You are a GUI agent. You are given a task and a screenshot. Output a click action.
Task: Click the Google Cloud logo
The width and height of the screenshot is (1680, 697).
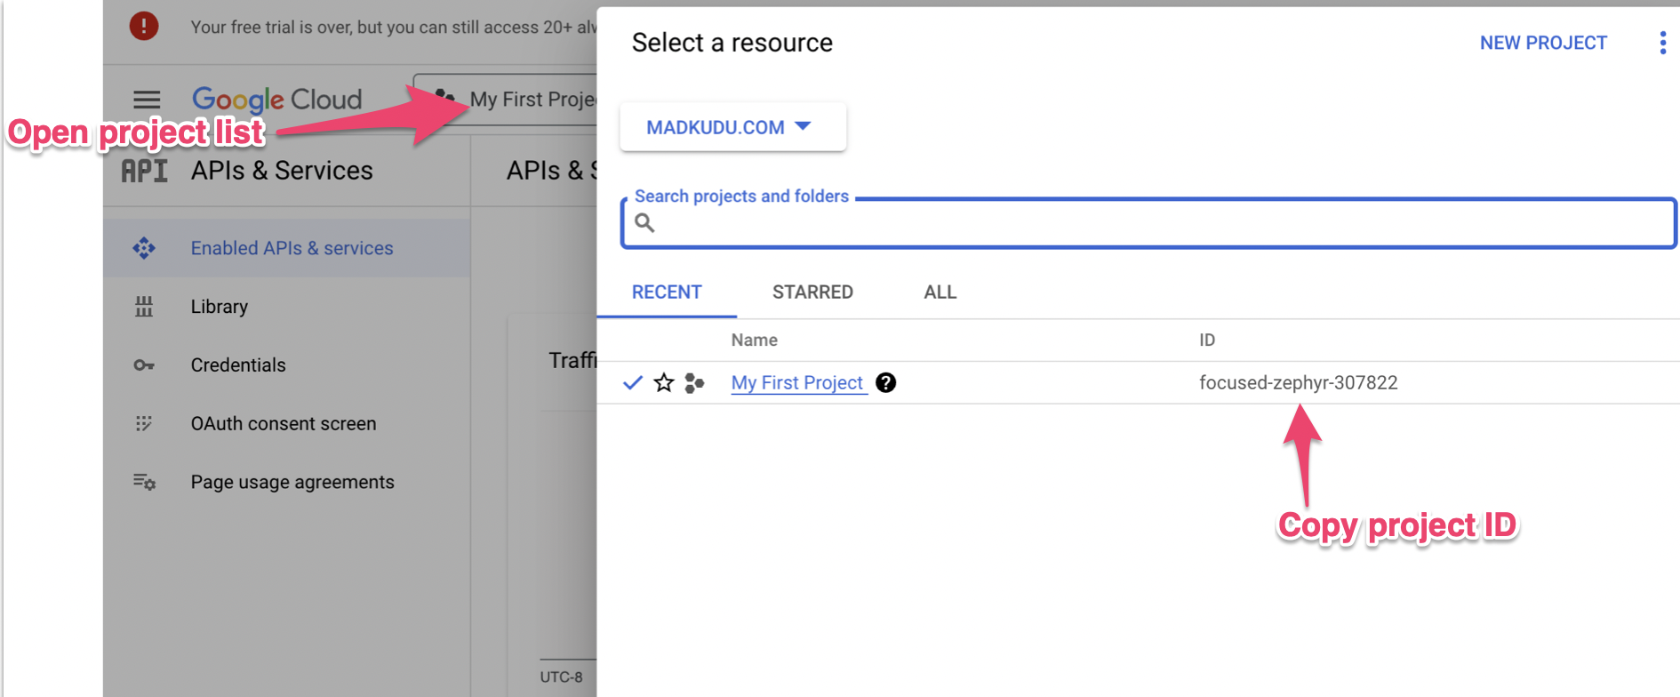[277, 100]
